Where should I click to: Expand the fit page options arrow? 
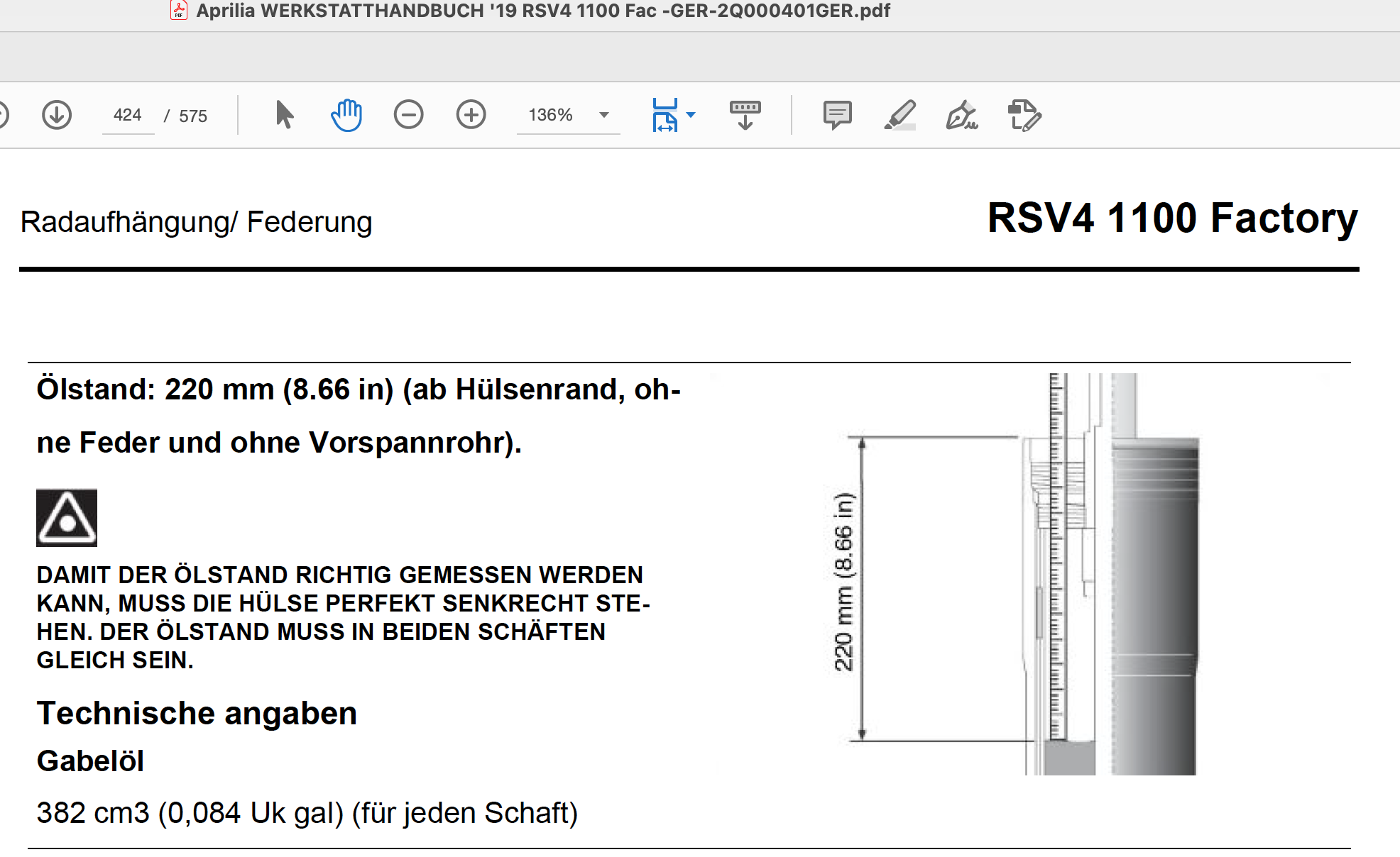691,115
